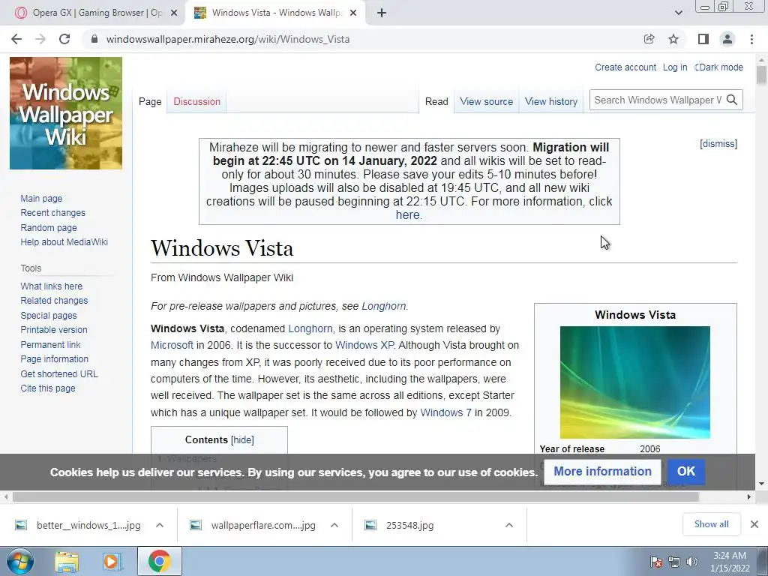Open View history tab
The image size is (768, 576).
551,101
